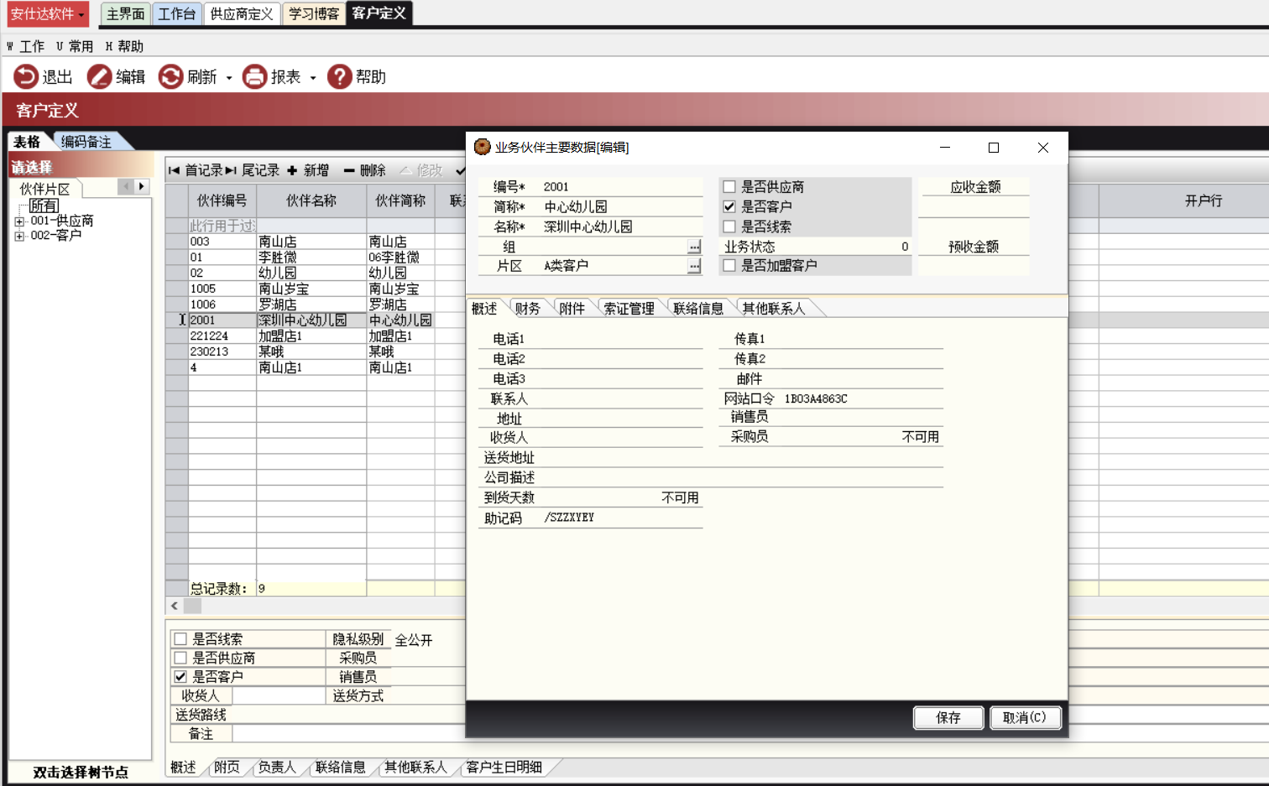Click the 报表 printer icon
The width and height of the screenshot is (1269, 786).
point(254,76)
